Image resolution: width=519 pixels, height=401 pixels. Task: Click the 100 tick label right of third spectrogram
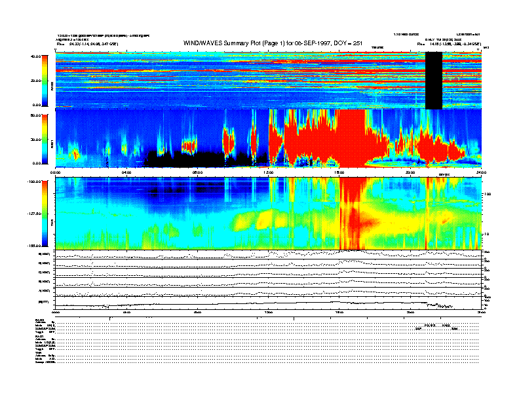tap(488, 194)
